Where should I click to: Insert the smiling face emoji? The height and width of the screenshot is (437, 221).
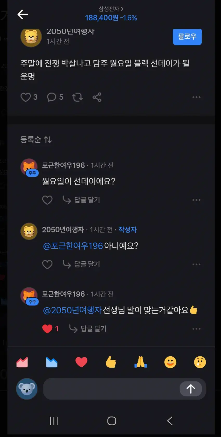[x=170, y=362]
